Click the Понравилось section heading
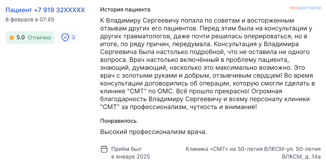 (x=118, y=121)
